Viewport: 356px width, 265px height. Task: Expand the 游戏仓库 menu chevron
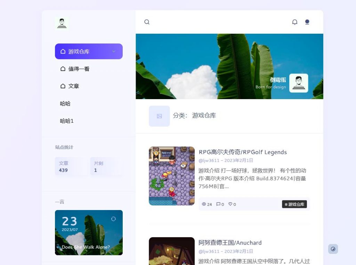(114, 51)
